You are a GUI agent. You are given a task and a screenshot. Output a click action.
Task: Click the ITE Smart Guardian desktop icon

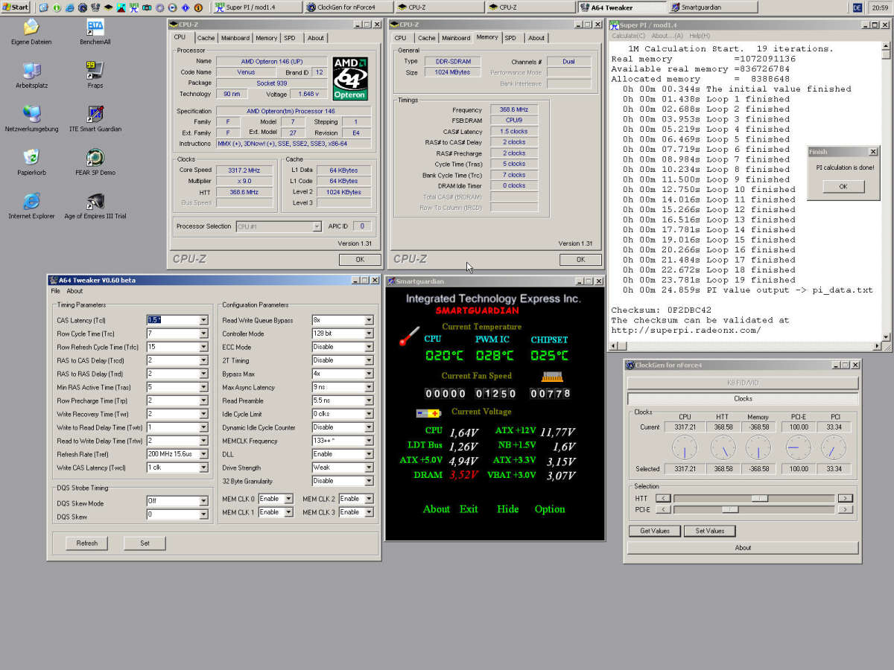tap(95, 119)
